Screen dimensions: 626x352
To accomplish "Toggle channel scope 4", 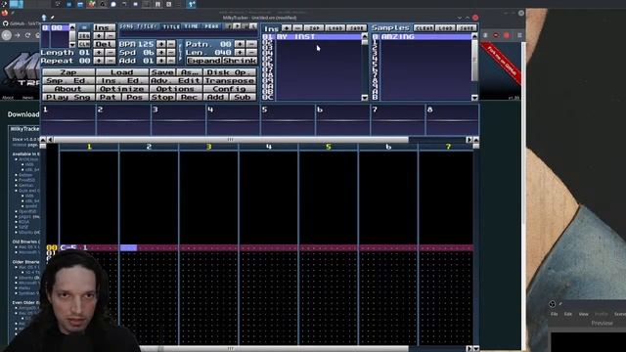I will pyautogui.click(x=233, y=119).
